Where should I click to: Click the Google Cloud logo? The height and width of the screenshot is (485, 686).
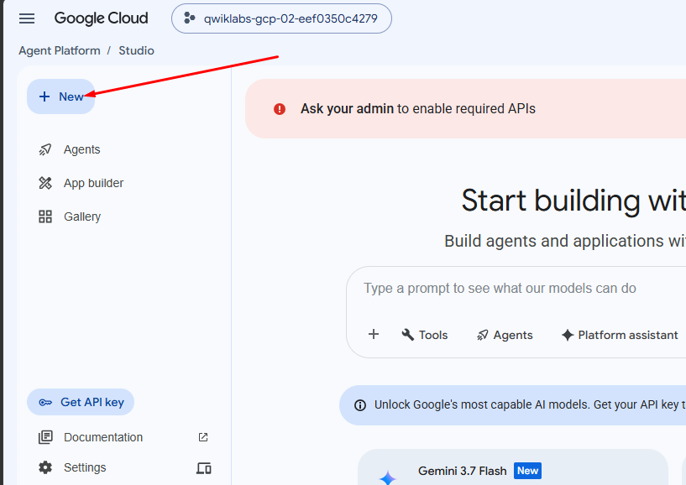point(101,18)
